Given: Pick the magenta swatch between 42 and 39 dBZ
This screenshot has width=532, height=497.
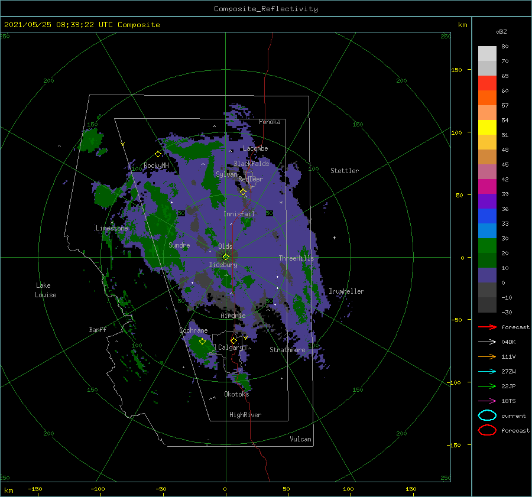Looking at the screenshot, I should coord(487,187).
